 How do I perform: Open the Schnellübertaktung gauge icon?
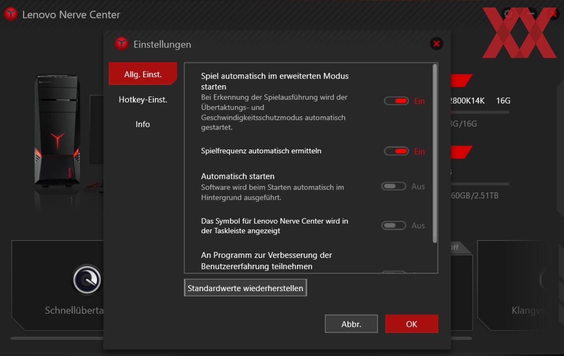(x=87, y=280)
